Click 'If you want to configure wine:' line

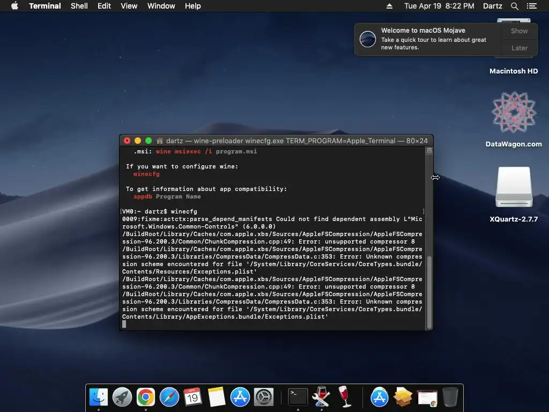(182, 167)
